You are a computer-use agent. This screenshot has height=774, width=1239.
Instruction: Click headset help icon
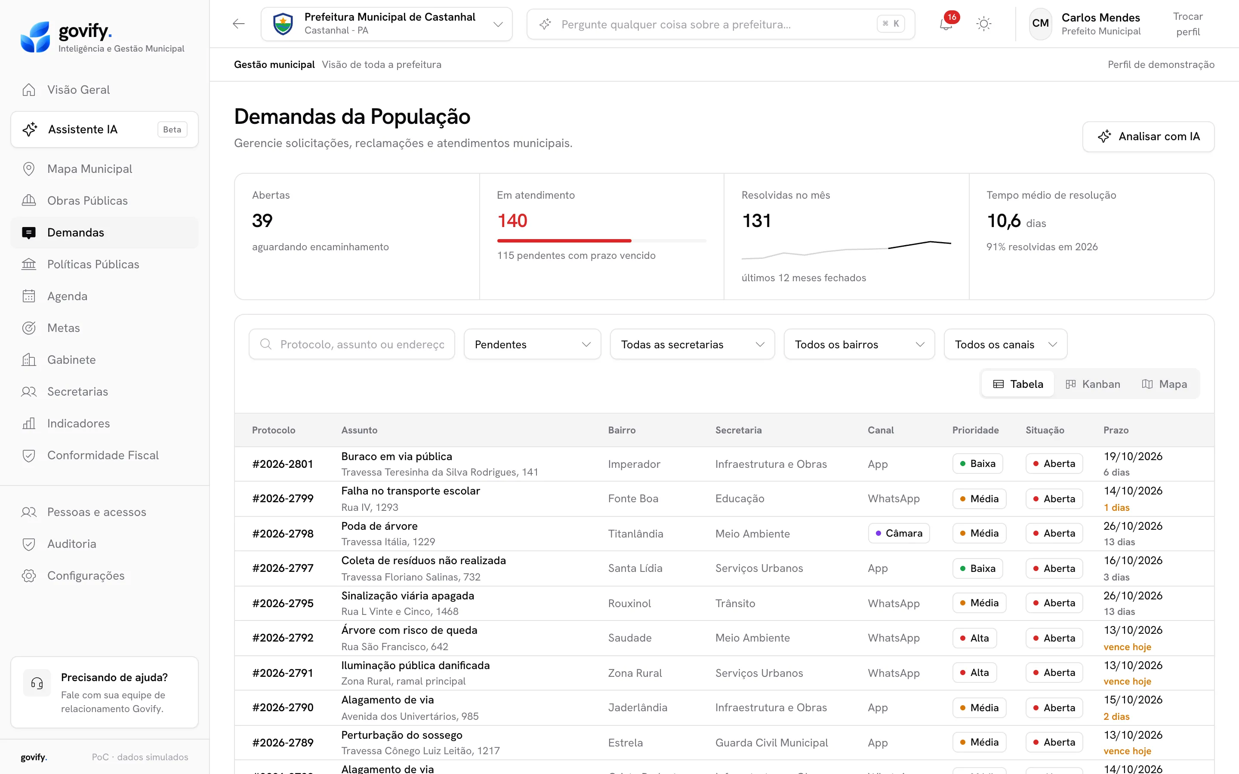coord(37,683)
